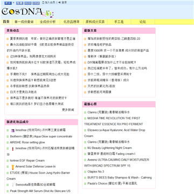The width and height of the screenshot is (194, 194).
Task: Open purple Innisfree eye cream thumbnail
Action: point(13,130)
